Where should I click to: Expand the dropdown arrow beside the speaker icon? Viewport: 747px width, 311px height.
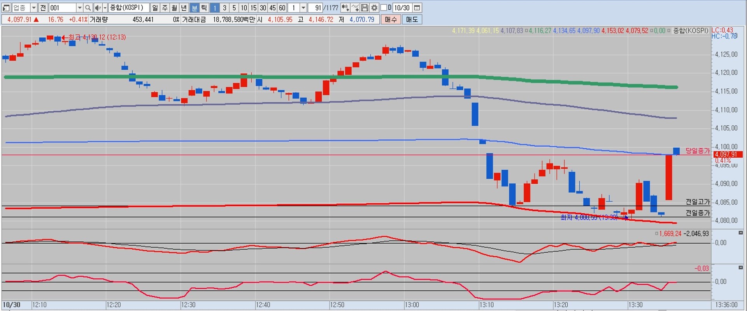click(x=105, y=8)
